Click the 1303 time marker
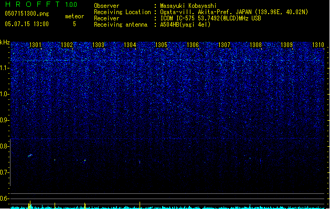 point(98,45)
